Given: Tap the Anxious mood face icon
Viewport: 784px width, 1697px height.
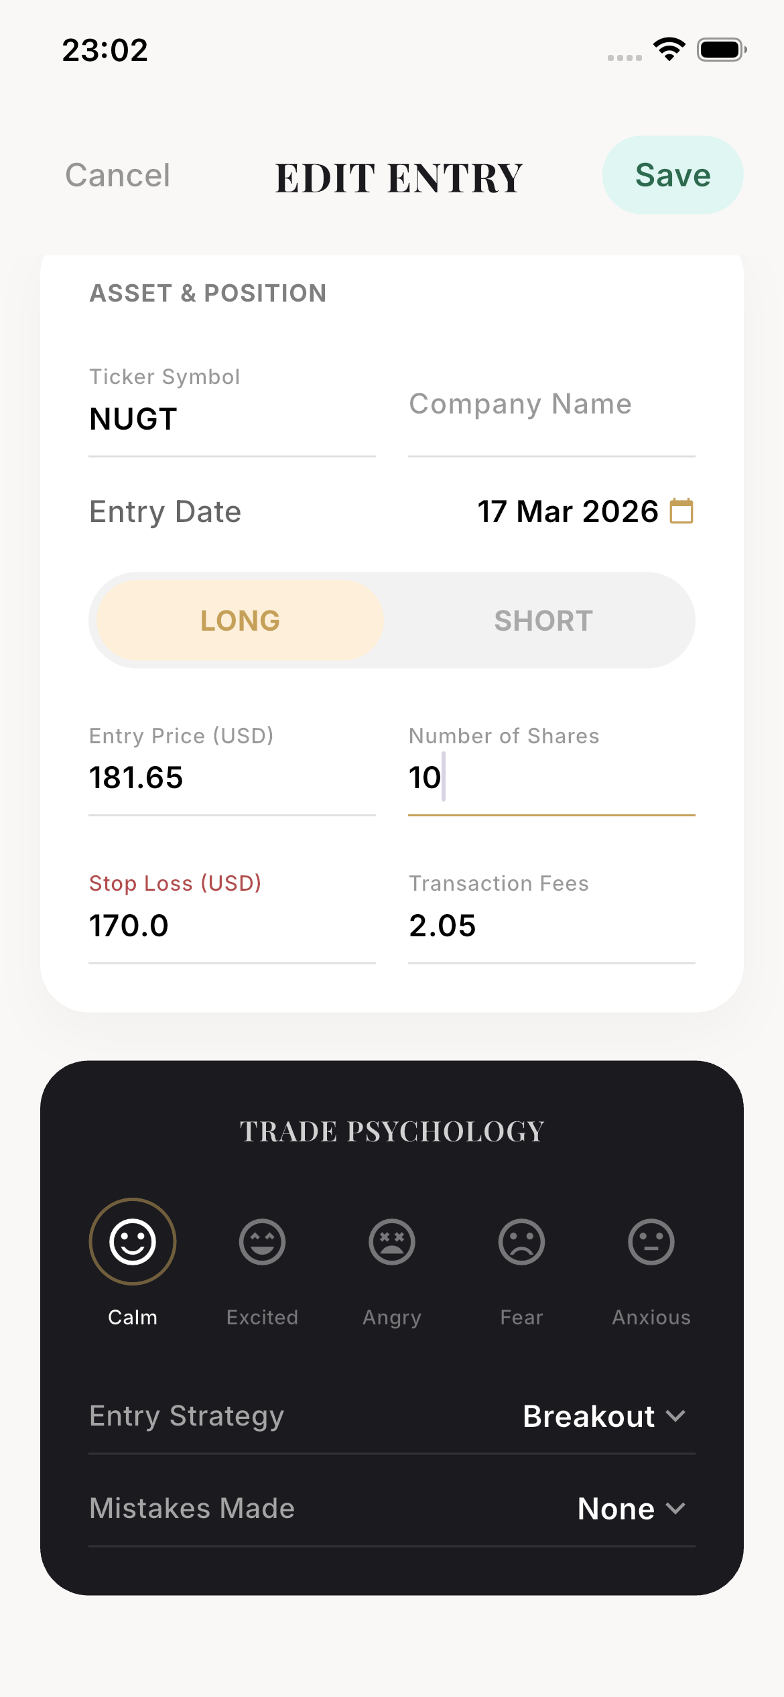Looking at the screenshot, I should [651, 1241].
